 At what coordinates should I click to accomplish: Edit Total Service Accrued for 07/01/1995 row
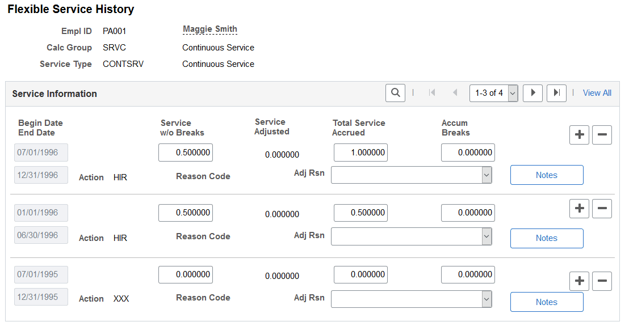click(x=360, y=274)
